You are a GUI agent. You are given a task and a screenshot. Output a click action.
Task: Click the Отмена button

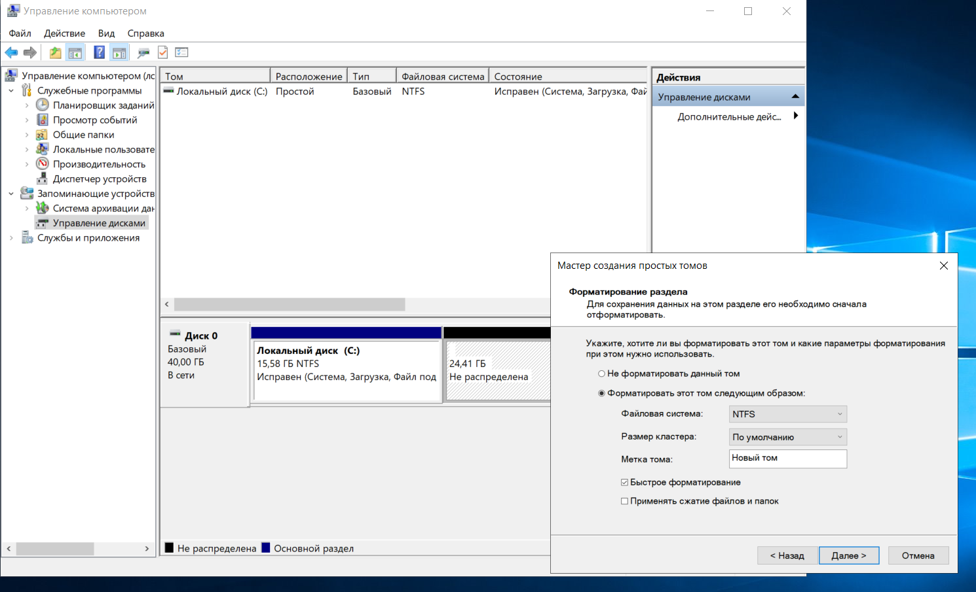(918, 555)
